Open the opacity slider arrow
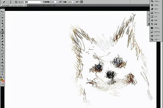This screenshot has height=108, width=163. tap(57, 2)
